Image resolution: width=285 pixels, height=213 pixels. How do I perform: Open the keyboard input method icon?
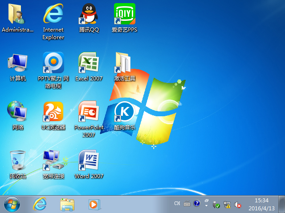187,204
